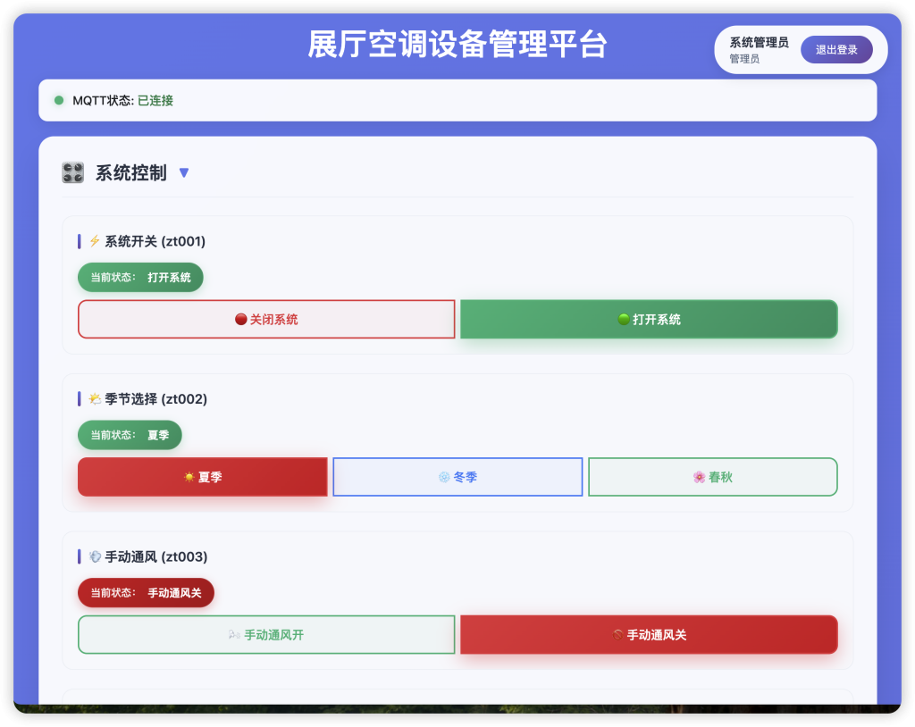Disable manual ventilation with 手动通风关
Viewport: 915px width, 727px height.
649,635
